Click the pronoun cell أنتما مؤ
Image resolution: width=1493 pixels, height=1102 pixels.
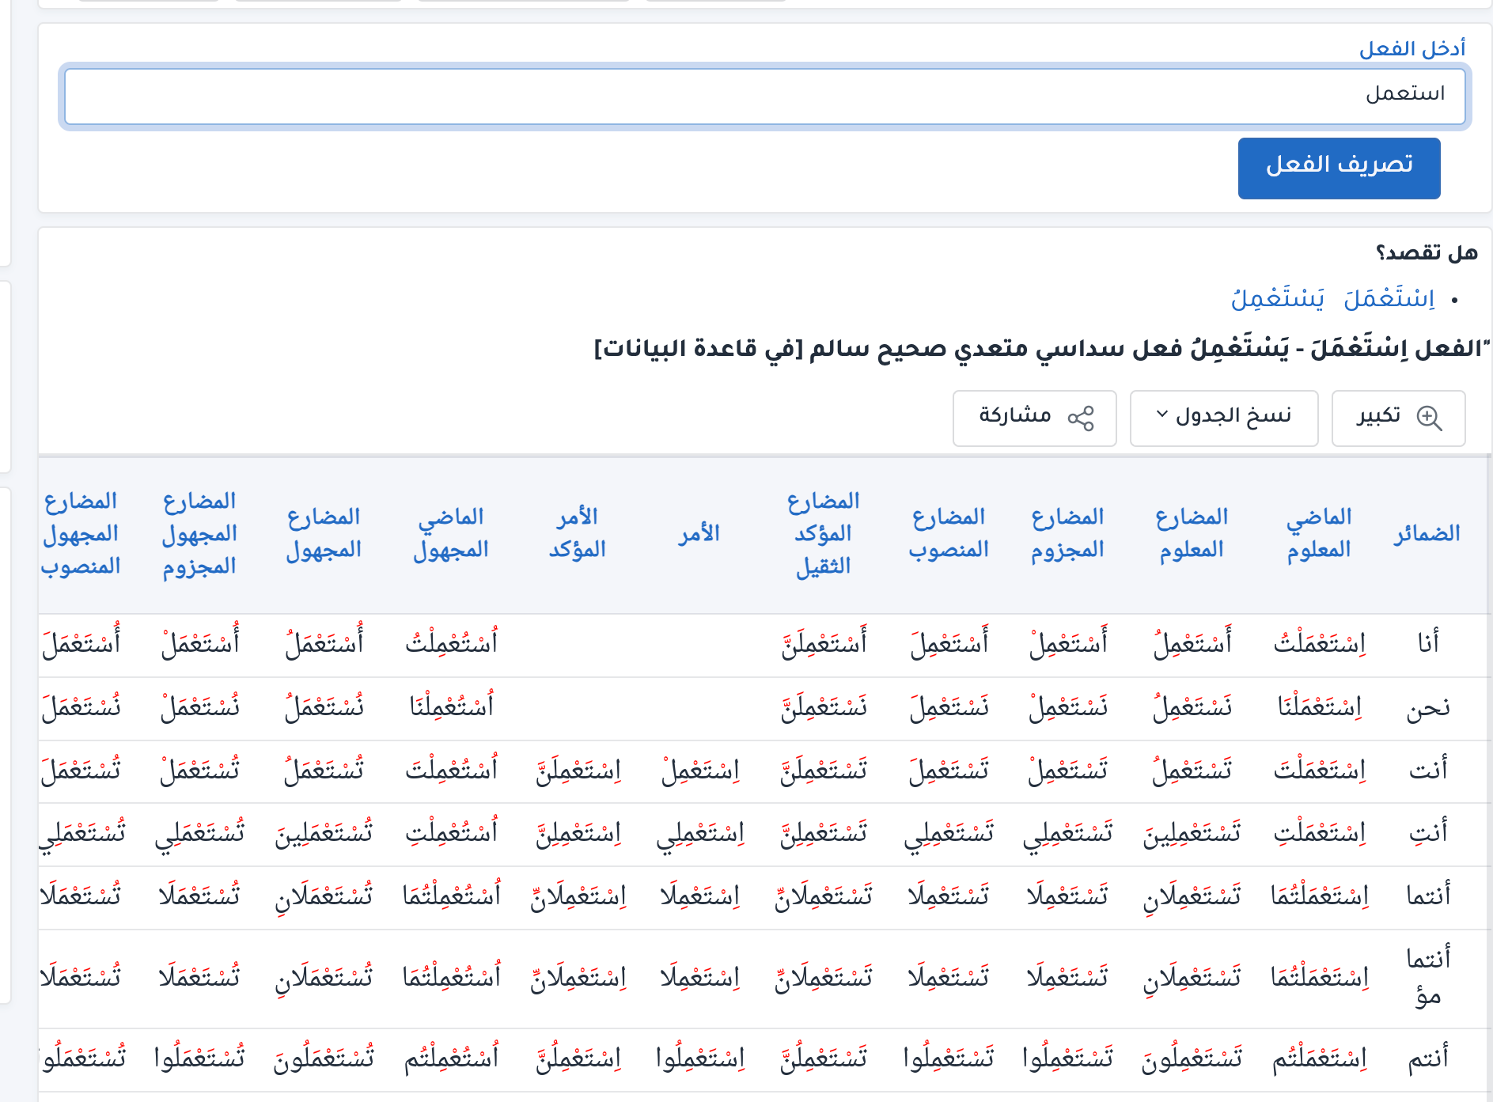[x=1428, y=977]
